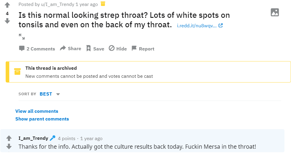The width and height of the screenshot is (291, 157).
Task: Open the i.redd.it/nu8wqv external link
Action: tap(197, 26)
